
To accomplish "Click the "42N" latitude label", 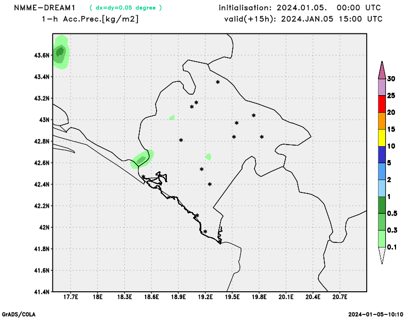I will tap(44, 227).
